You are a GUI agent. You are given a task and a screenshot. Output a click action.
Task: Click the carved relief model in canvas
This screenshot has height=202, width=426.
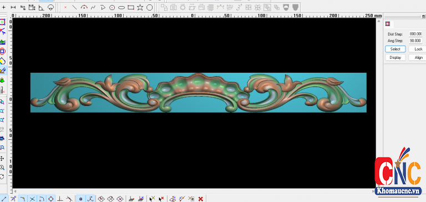pyautogui.click(x=199, y=93)
